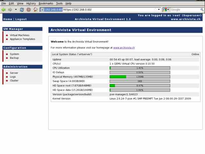
Task: Open Logs under Administration
Action: [13, 77]
